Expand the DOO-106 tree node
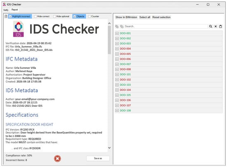 pyautogui.click(x=117, y=100)
